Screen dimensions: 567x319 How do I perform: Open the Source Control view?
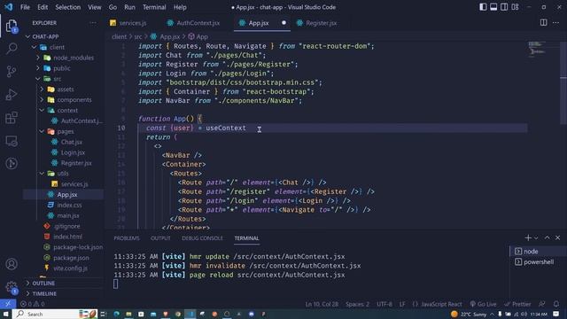tap(12, 71)
